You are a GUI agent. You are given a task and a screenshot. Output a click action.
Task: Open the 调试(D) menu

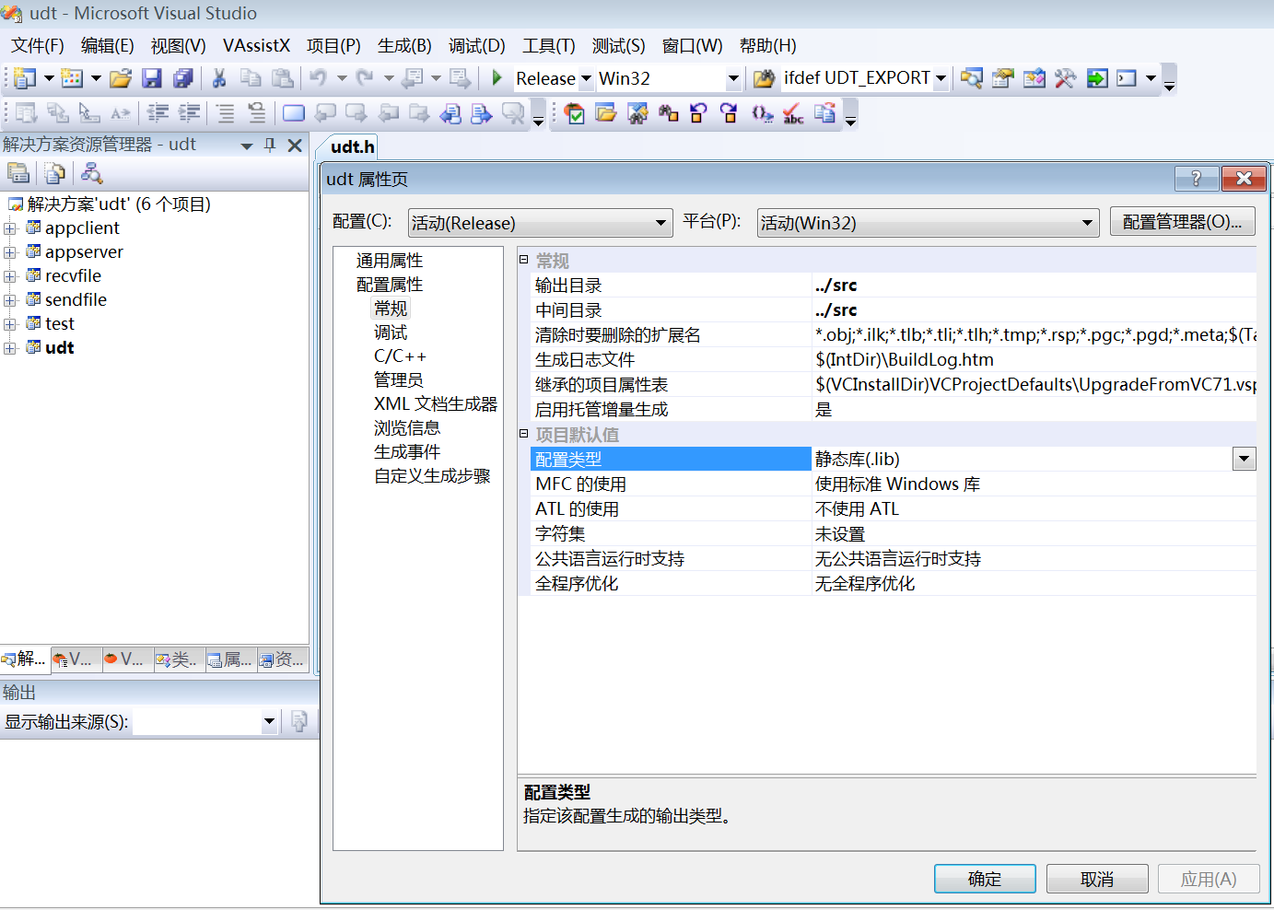click(x=477, y=45)
